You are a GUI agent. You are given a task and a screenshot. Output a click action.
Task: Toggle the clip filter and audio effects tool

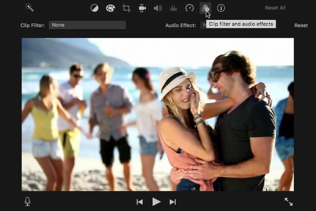pos(205,8)
